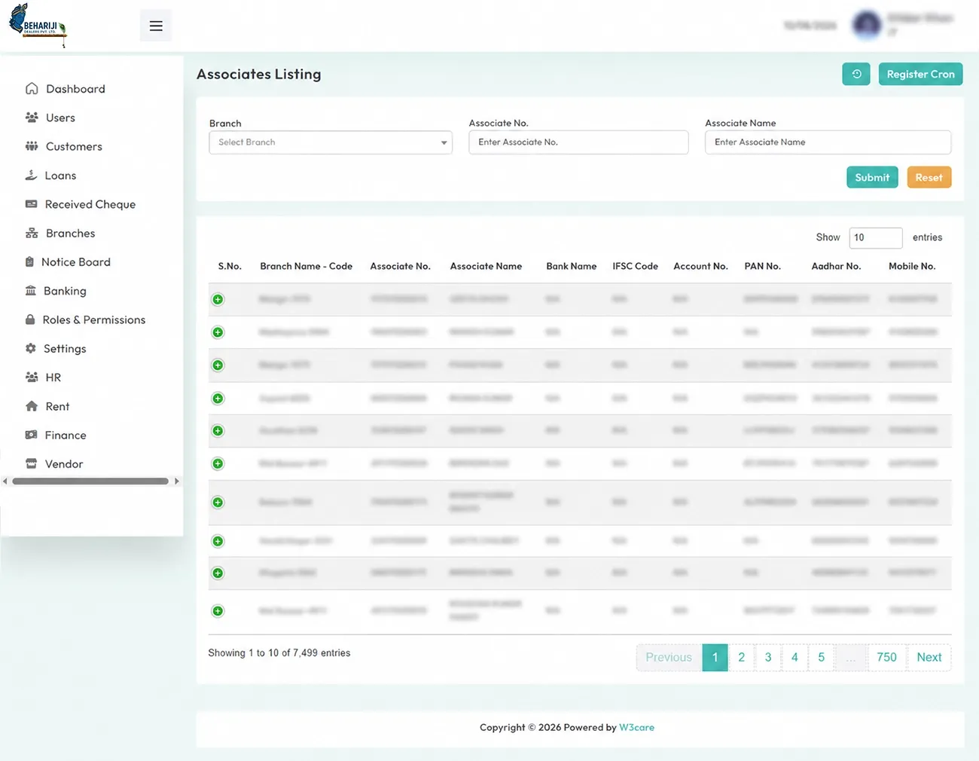Screen dimensions: 979x761
Task: Click the Branches network icon
Action: click(32, 234)
